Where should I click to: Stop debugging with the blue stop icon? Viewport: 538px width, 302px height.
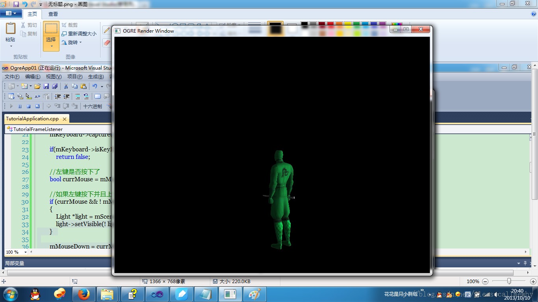(x=28, y=106)
